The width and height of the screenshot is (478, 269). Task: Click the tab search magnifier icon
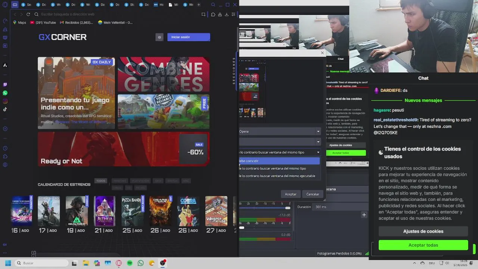coord(213,5)
